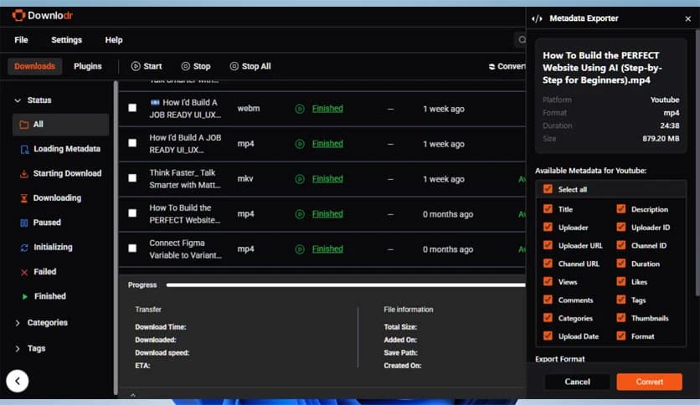Switch to the Downloads tab
Viewport: 700px width, 405px height.
pyautogui.click(x=35, y=66)
